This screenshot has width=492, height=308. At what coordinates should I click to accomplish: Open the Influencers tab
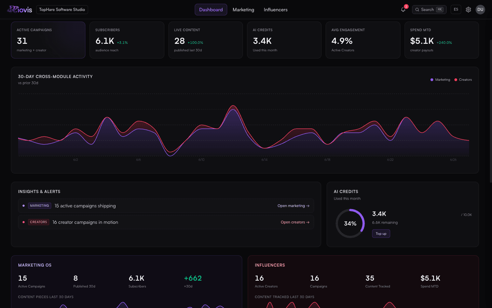[x=276, y=10]
